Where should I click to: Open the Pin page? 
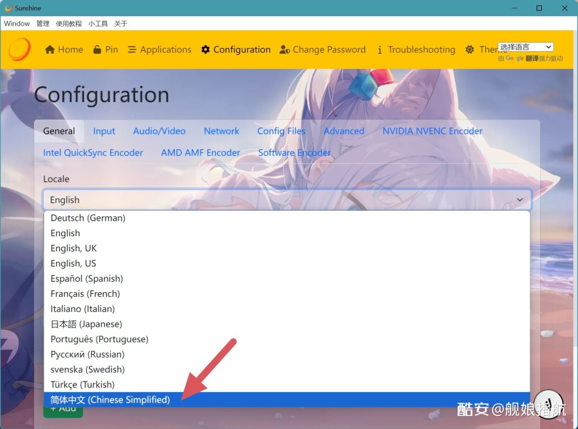pos(106,50)
